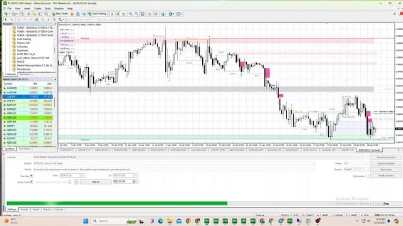Click the New Order button

[60, 14]
